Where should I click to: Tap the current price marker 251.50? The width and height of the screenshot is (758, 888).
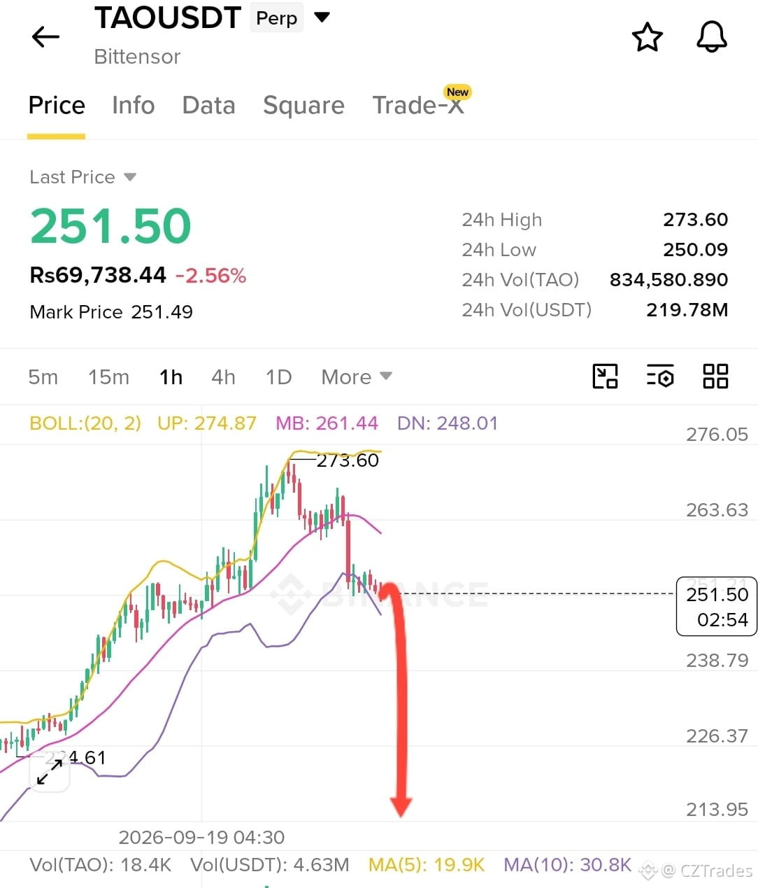[717, 607]
